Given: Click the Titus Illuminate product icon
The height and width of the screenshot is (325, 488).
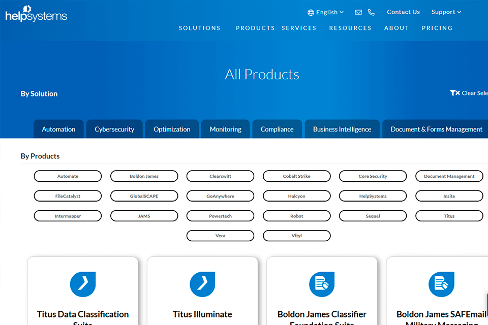Looking at the screenshot, I should point(202,284).
